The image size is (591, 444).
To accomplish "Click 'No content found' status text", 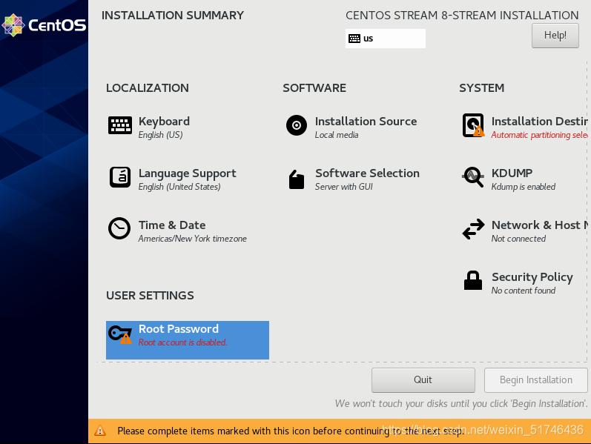I will 524,291.
